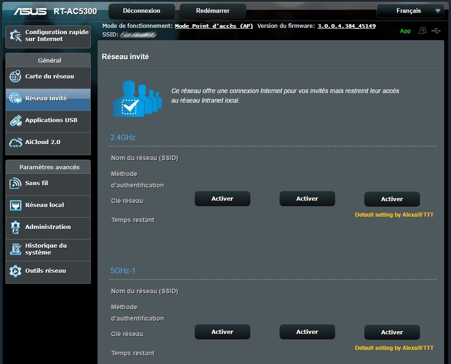
Task: Click the USB status icon in header
Action: (435, 31)
